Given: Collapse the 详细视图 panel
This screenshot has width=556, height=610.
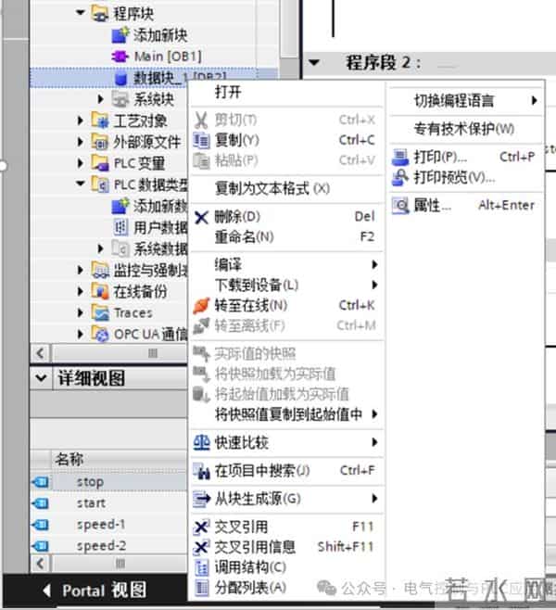Looking at the screenshot, I should (41, 377).
